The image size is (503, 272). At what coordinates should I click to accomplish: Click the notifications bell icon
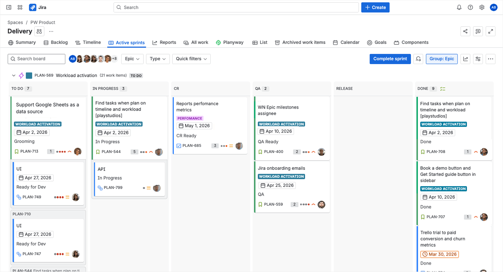tap(459, 7)
